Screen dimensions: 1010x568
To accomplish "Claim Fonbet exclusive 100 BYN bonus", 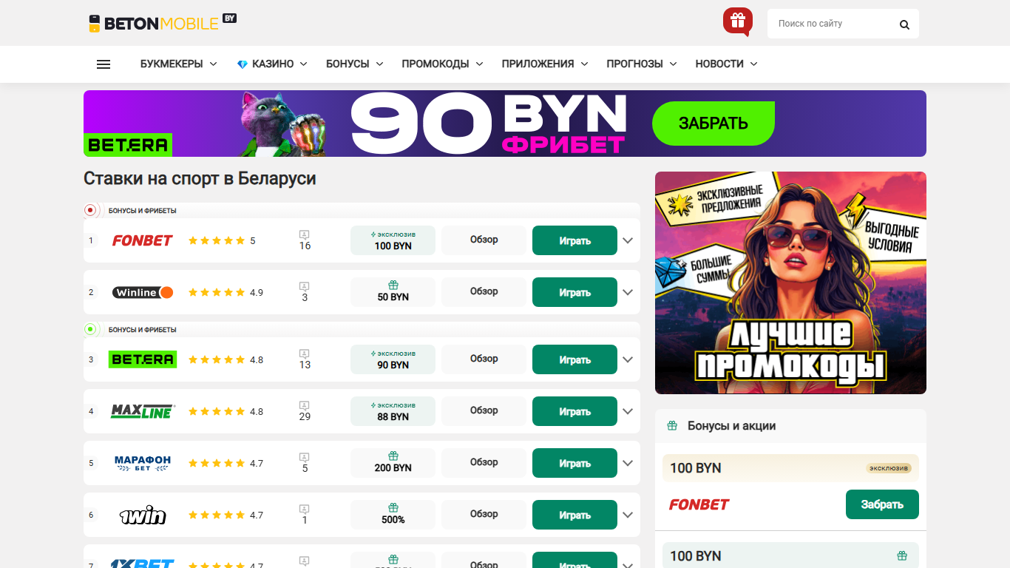I will (x=393, y=240).
